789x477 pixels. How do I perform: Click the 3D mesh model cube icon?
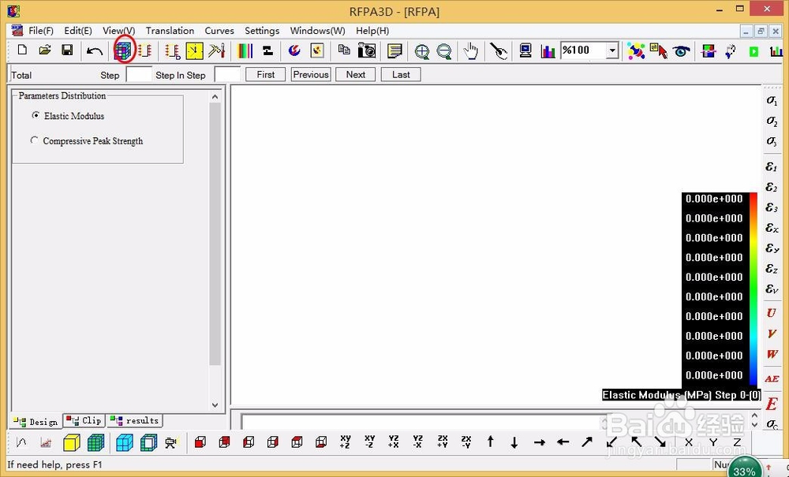tap(123, 50)
